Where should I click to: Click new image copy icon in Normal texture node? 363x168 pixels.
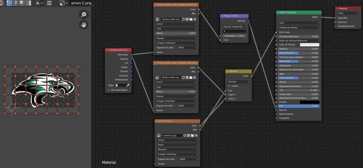pyautogui.click(x=187, y=19)
